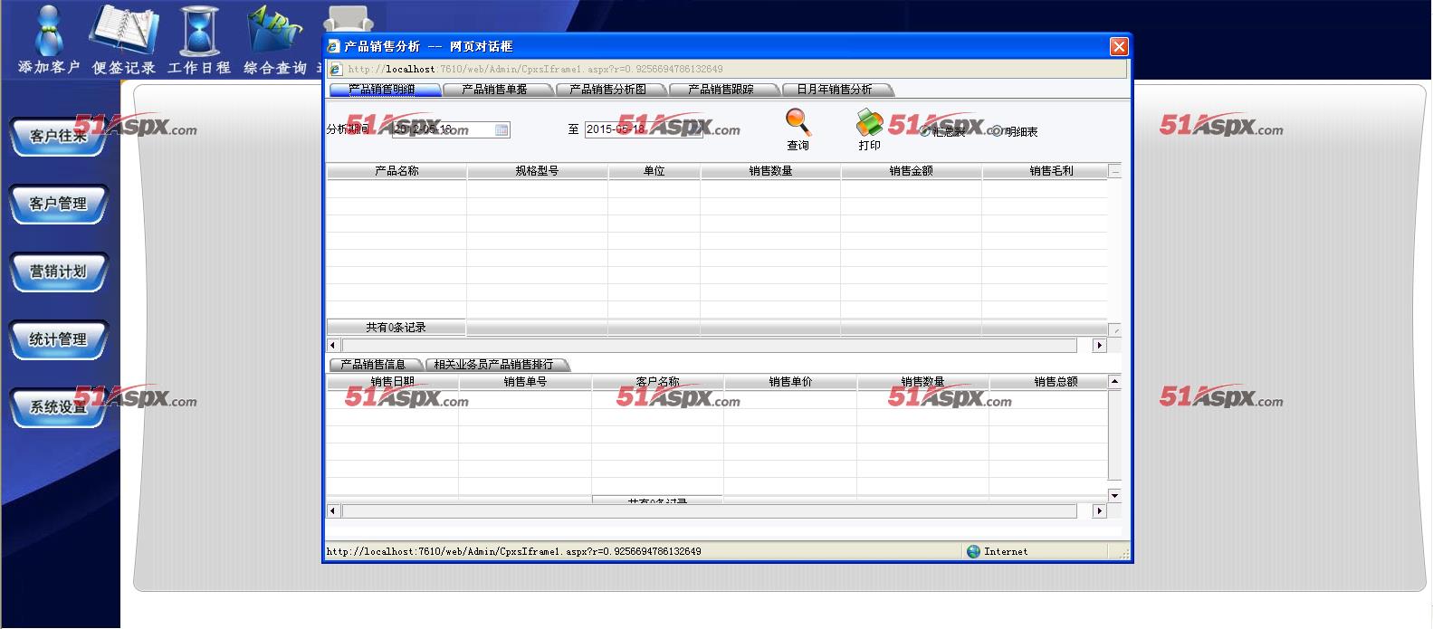1433x629 pixels.
Task: Click the 客户往来 sidebar button
Action: (59, 136)
